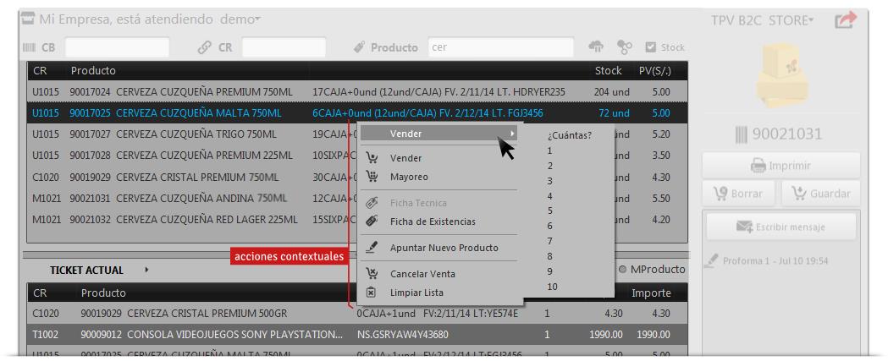The height and width of the screenshot is (361, 888).
Task: Select row CERVEZA CUZQUEÑA MALTA 750ML
Action: point(357,113)
